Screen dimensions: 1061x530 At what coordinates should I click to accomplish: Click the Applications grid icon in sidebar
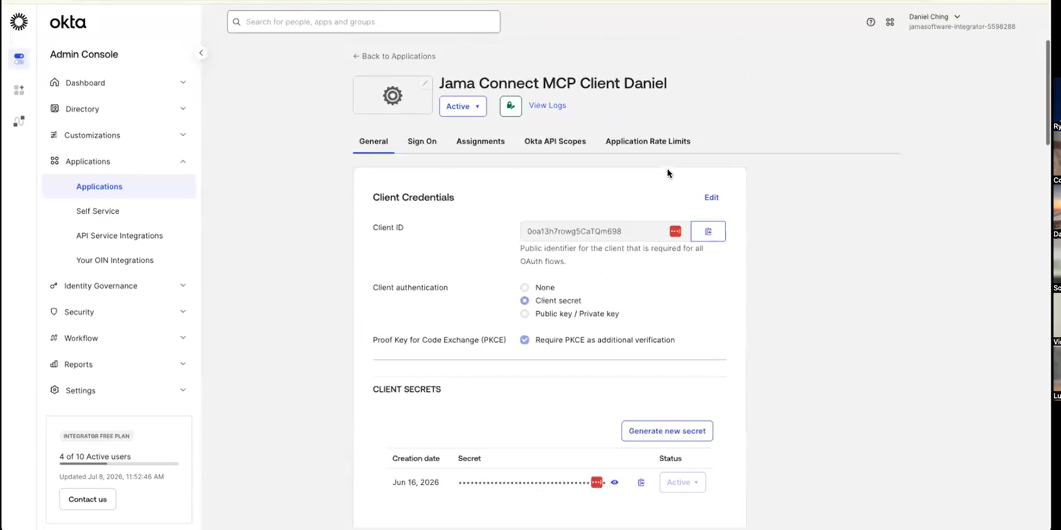click(54, 161)
